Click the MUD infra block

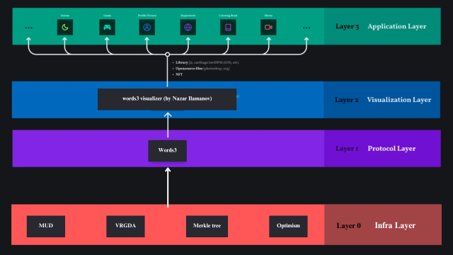coord(46,226)
